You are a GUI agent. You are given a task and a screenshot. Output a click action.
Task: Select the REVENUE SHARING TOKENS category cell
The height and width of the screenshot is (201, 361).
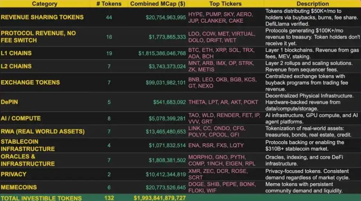point(42,17)
